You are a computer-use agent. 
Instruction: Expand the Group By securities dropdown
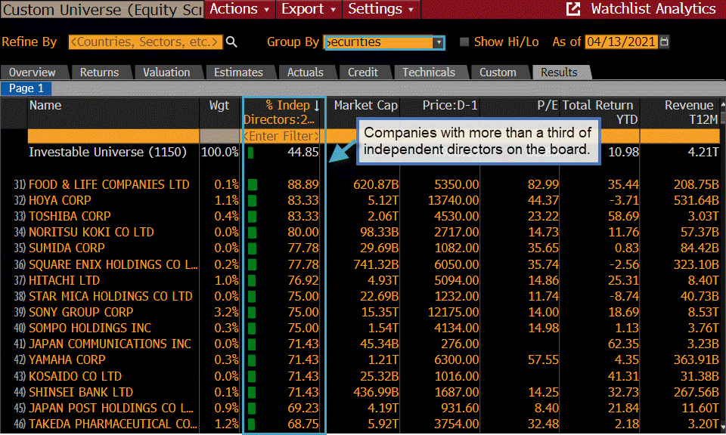[x=439, y=42]
